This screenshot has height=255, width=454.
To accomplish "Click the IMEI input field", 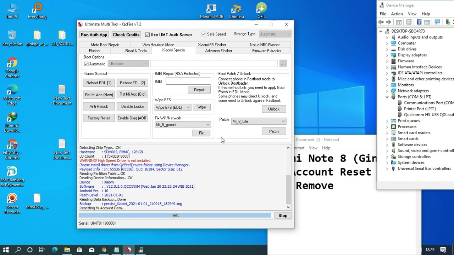I will (x=188, y=81).
